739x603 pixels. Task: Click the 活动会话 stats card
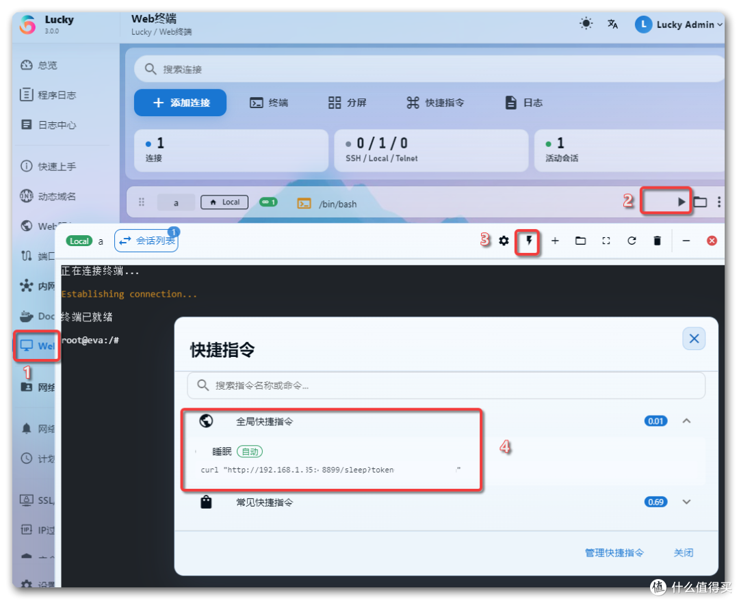click(630, 150)
